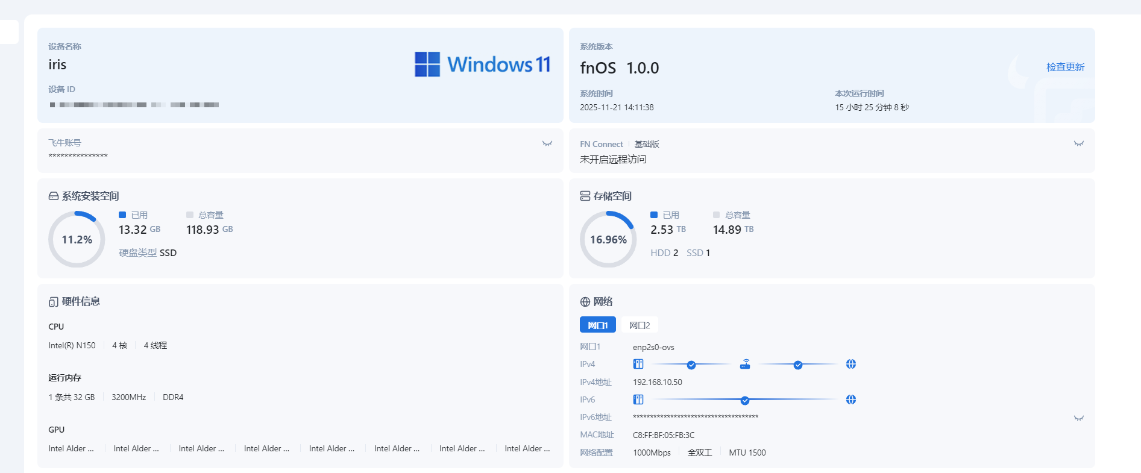Click the HDD 2 drive count
This screenshot has height=473, width=1141.
(x=664, y=253)
